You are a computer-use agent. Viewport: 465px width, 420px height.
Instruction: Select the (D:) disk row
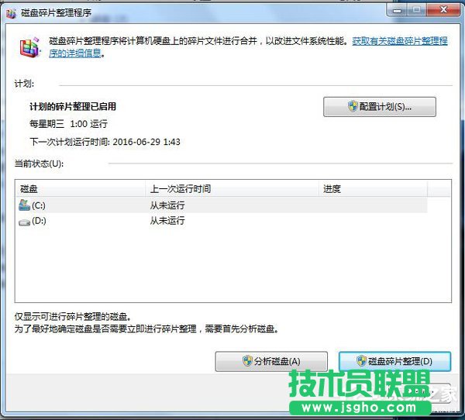coord(221,221)
